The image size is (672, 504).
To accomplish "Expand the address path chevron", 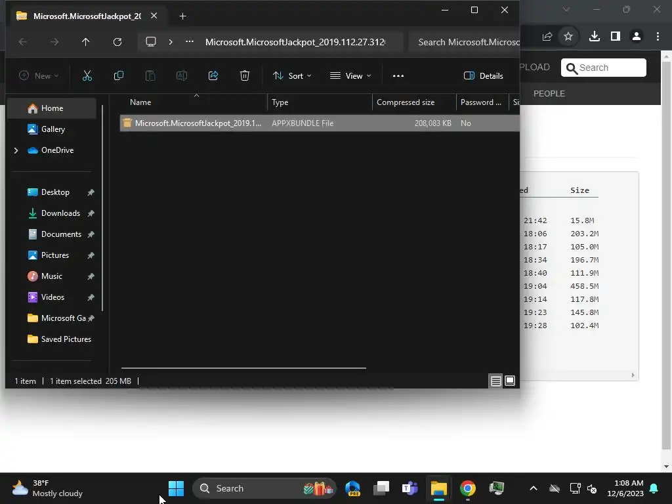I will tap(171, 41).
